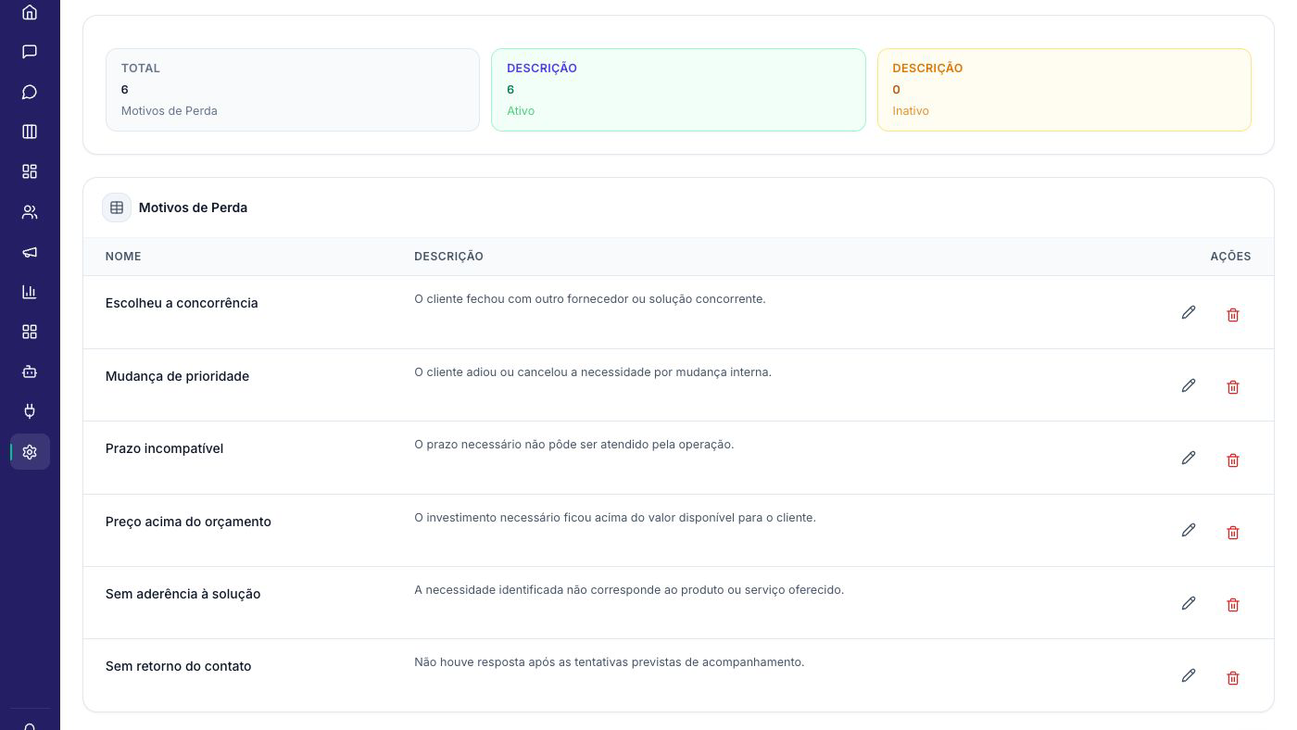
Task: Open the round speech bubble sidebar icon
Action: pyautogui.click(x=30, y=92)
